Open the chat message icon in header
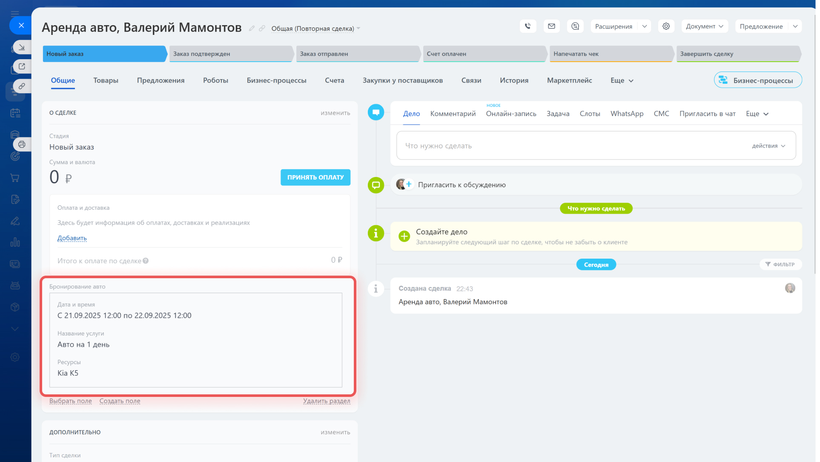Screen dimensions: 820x462 tap(575, 26)
